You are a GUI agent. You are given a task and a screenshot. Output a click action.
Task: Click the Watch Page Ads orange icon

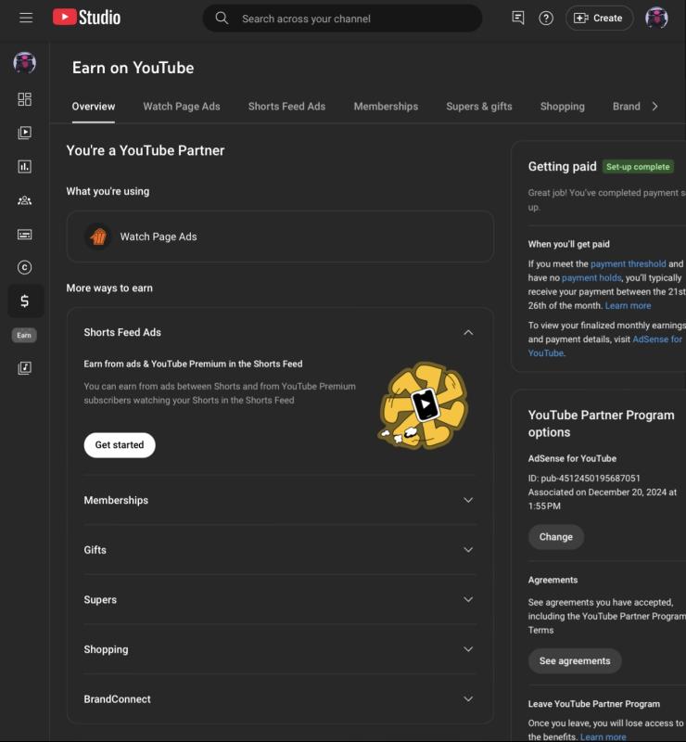click(x=98, y=237)
